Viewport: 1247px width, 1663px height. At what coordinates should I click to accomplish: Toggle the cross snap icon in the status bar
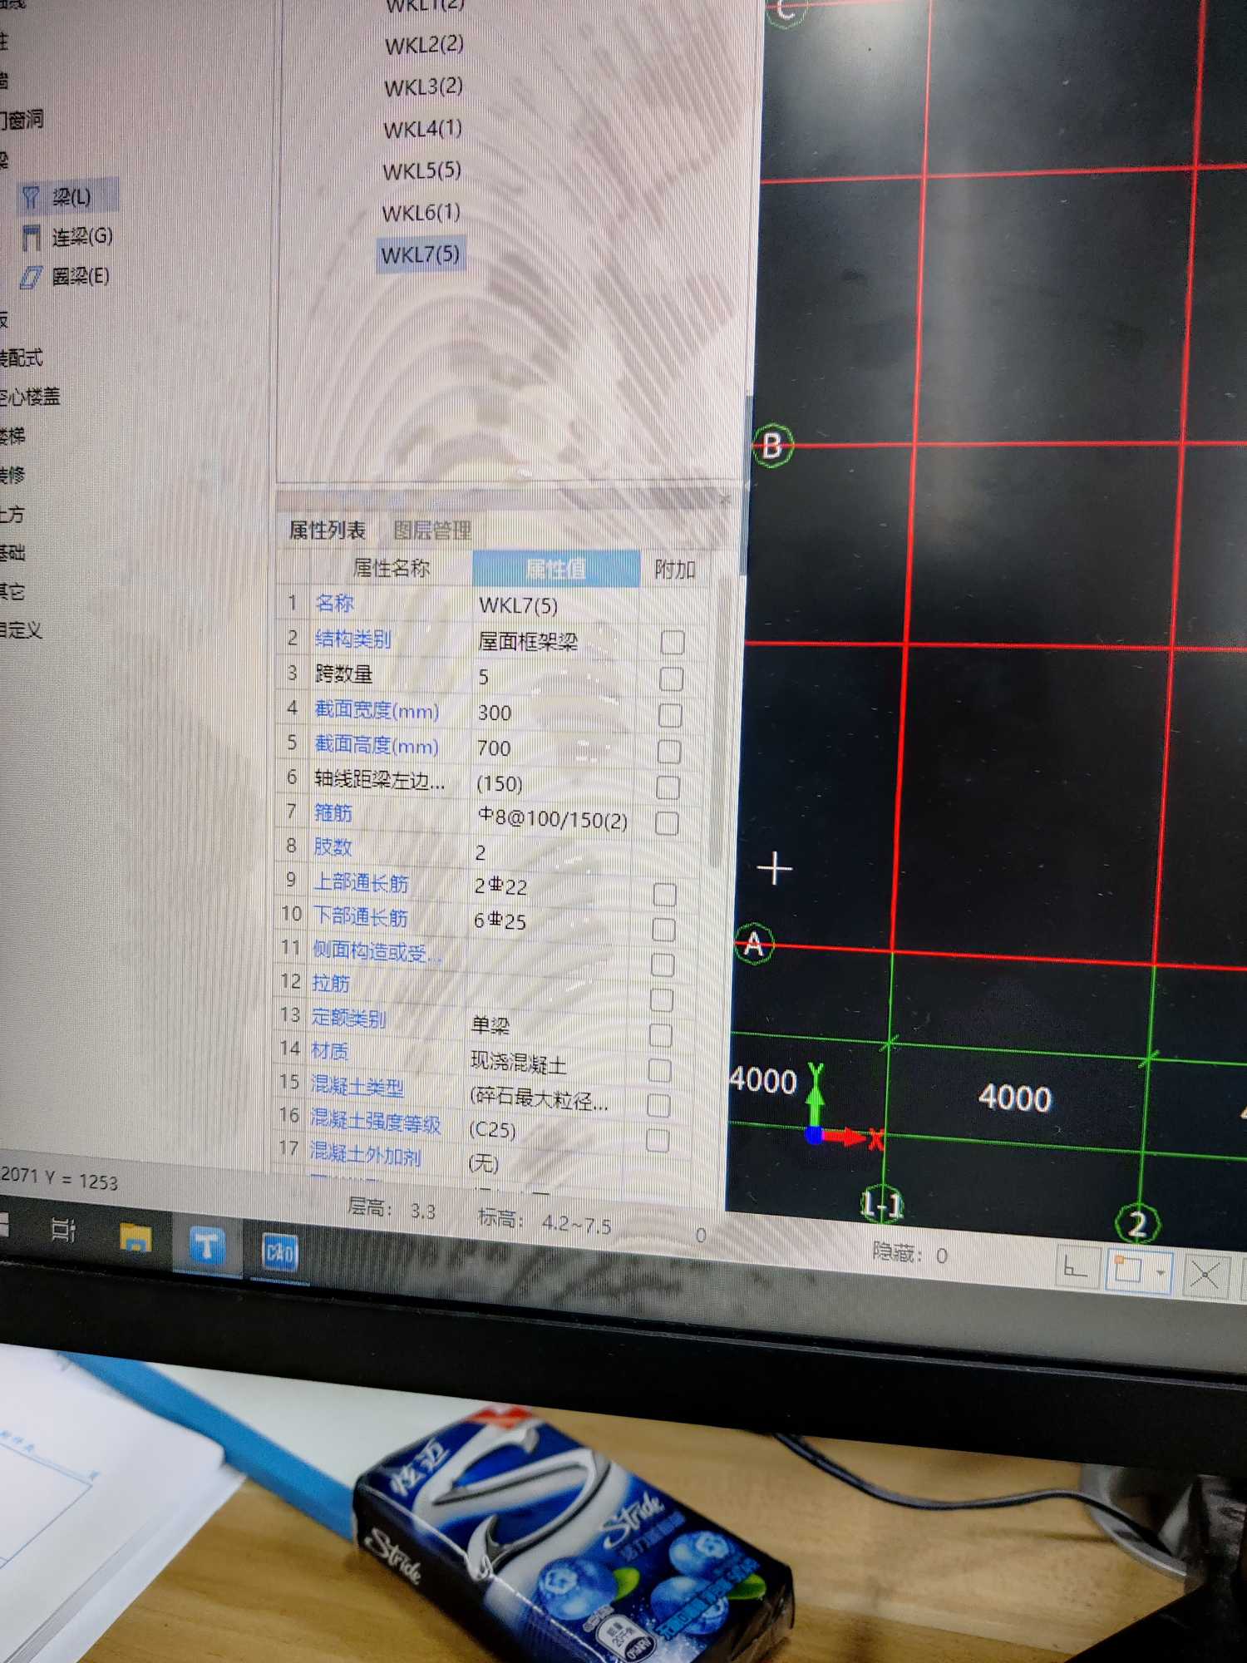(1205, 1275)
